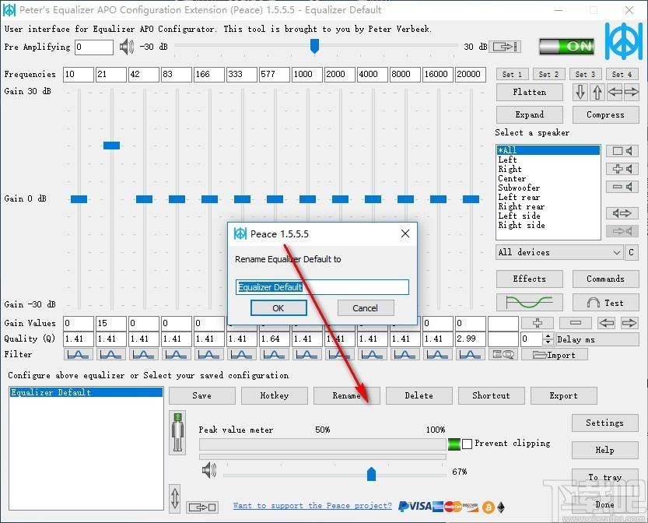The image size is (648, 523).
Task: Remove a slider with the minus button
Action: pyautogui.click(x=576, y=323)
